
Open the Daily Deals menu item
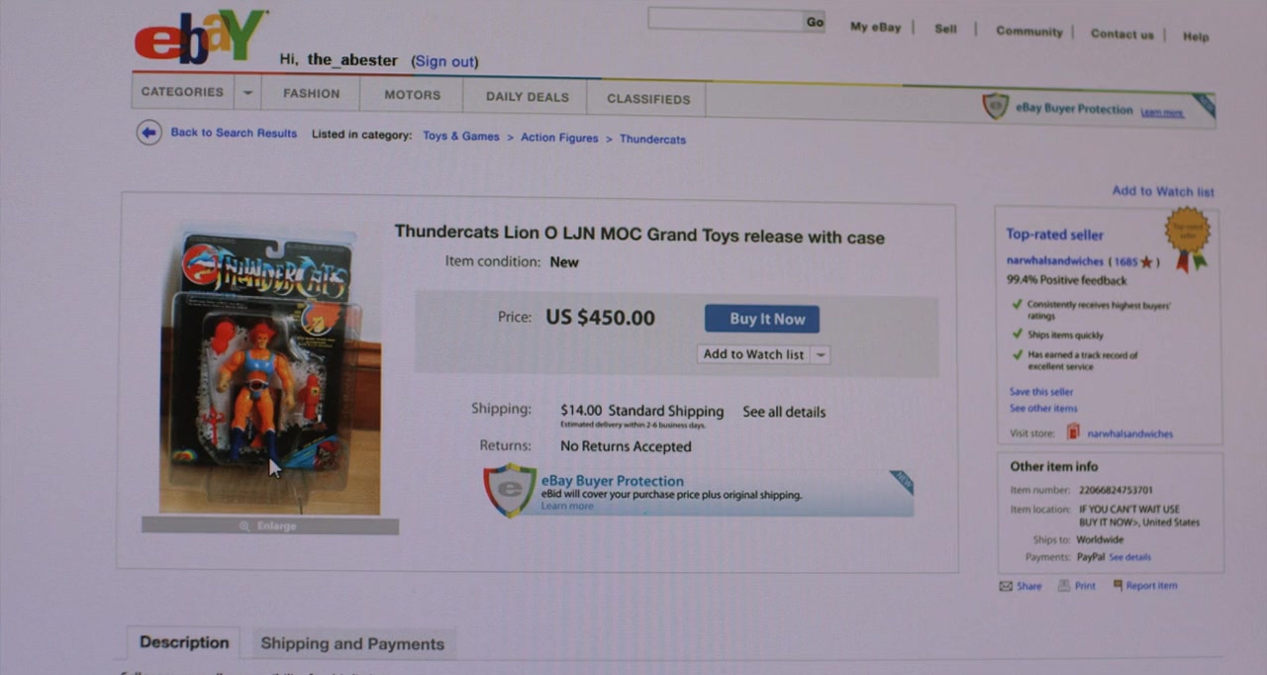click(x=528, y=97)
